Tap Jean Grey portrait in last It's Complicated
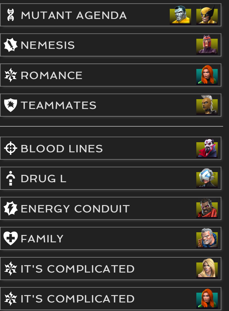 point(207,298)
